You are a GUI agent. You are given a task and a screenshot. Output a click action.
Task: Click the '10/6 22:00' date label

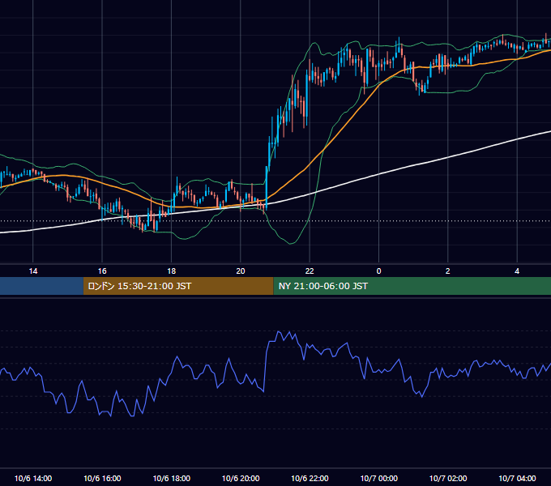[310, 478]
